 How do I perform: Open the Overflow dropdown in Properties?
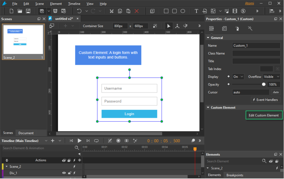(272, 76)
